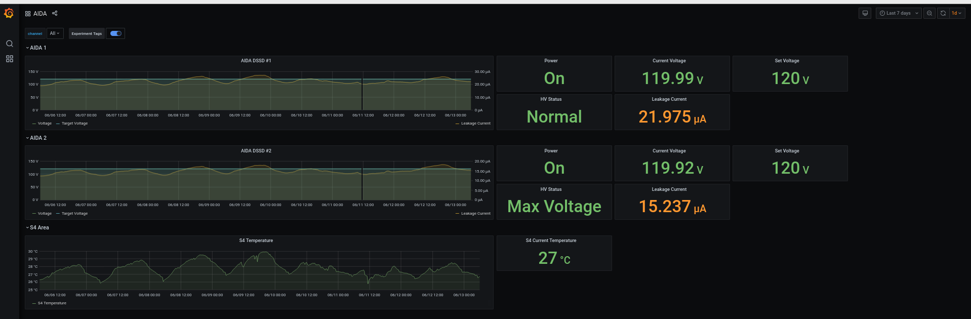Open the 1d refresh interval dropdown
Image resolution: width=971 pixels, height=319 pixels.
[957, 13]
